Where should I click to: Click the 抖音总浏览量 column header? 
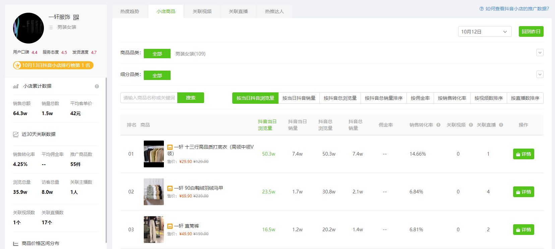pos(325,125)
